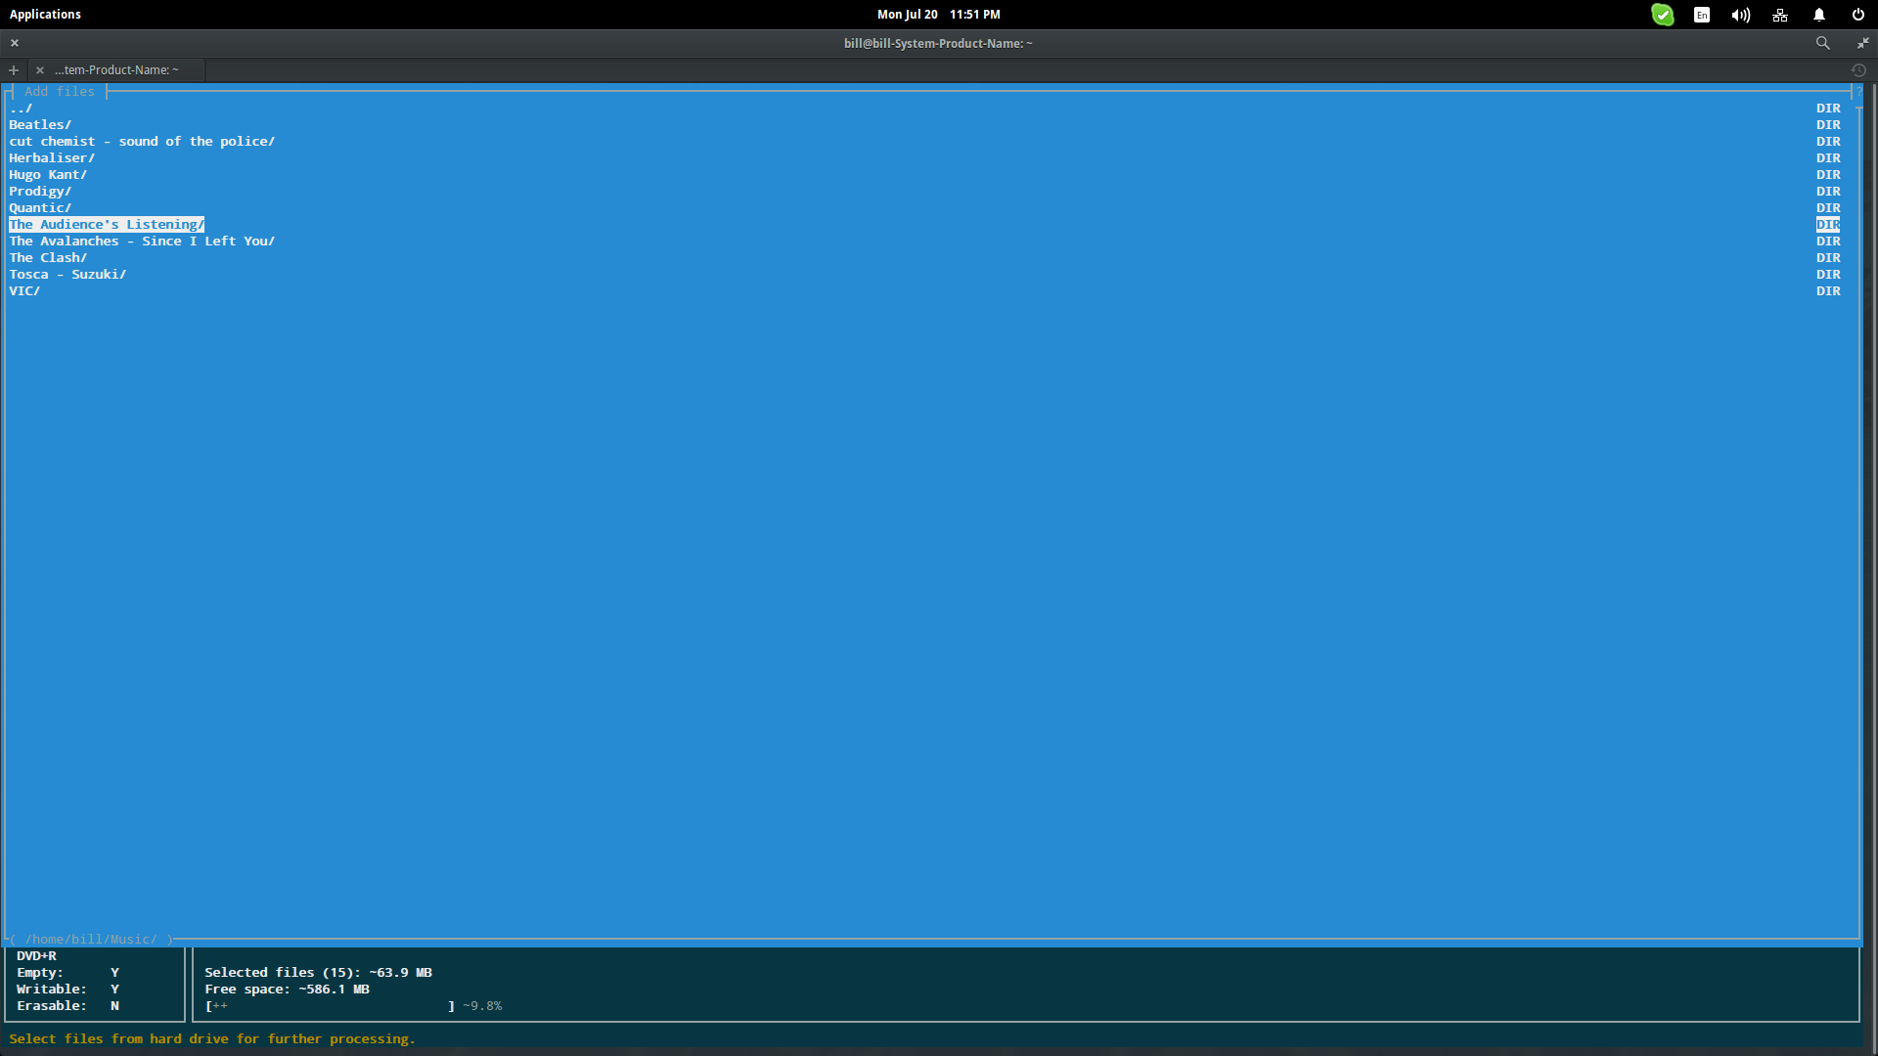Open the power session menu
1878x1056 pixels.
coord(1858,15)
